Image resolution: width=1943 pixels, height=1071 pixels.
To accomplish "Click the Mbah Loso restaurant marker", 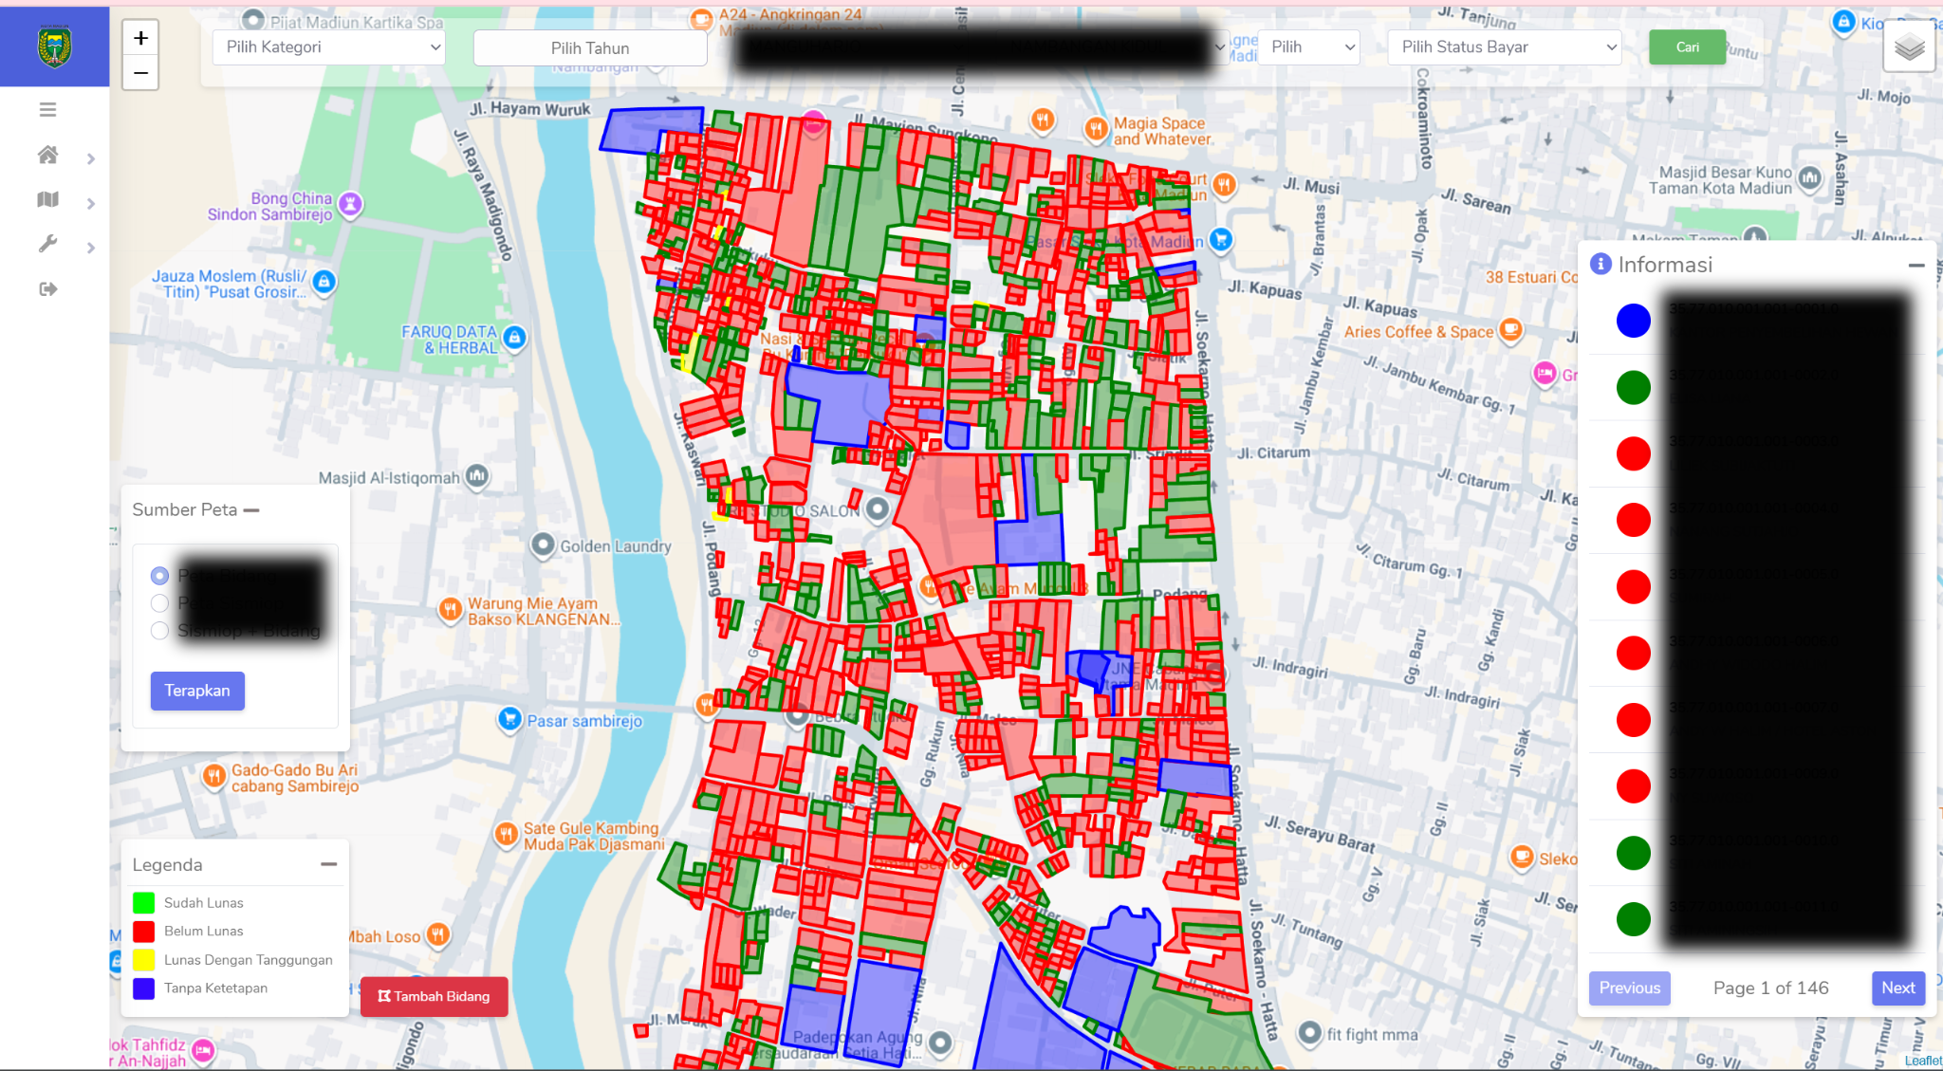I will pos(437,934).
